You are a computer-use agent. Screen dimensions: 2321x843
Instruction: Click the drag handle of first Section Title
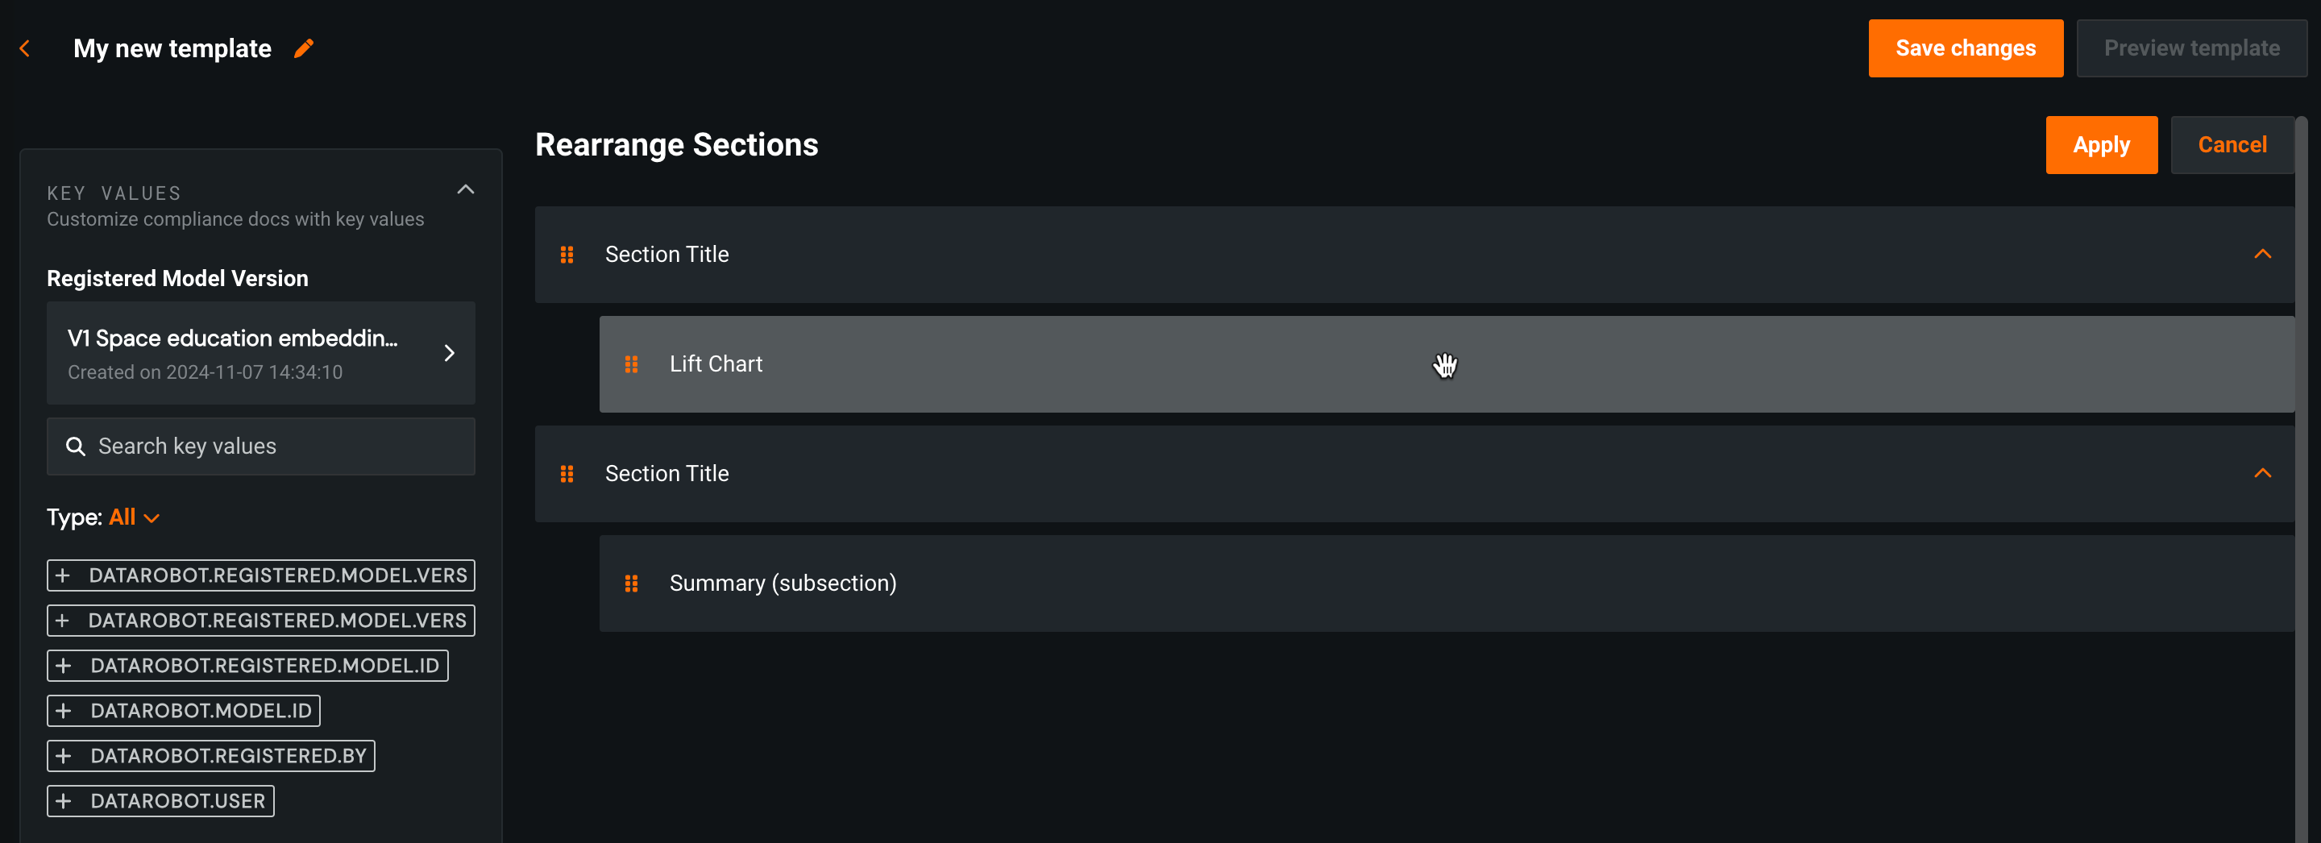tap(567, 255)
